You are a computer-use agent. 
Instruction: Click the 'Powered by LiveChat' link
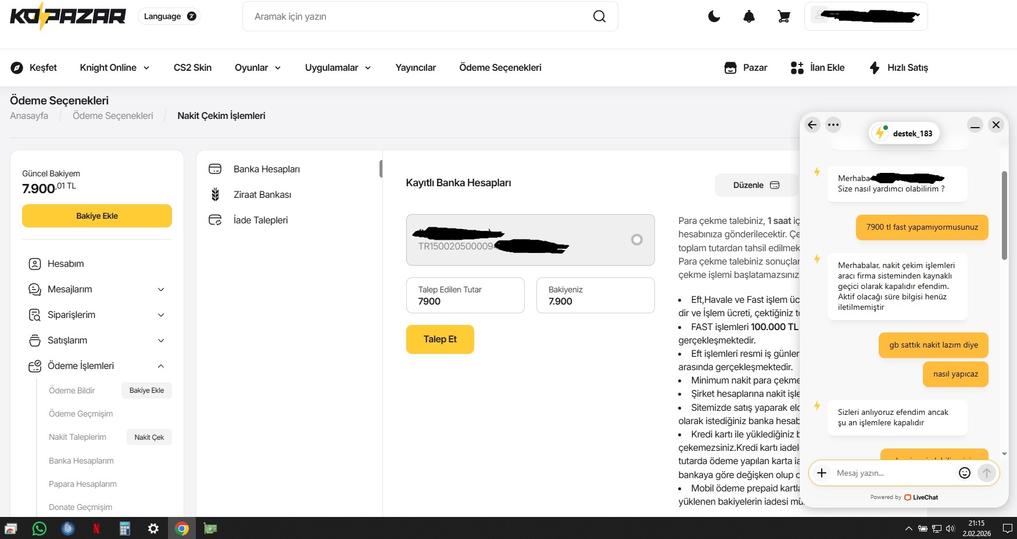[904, 497]
